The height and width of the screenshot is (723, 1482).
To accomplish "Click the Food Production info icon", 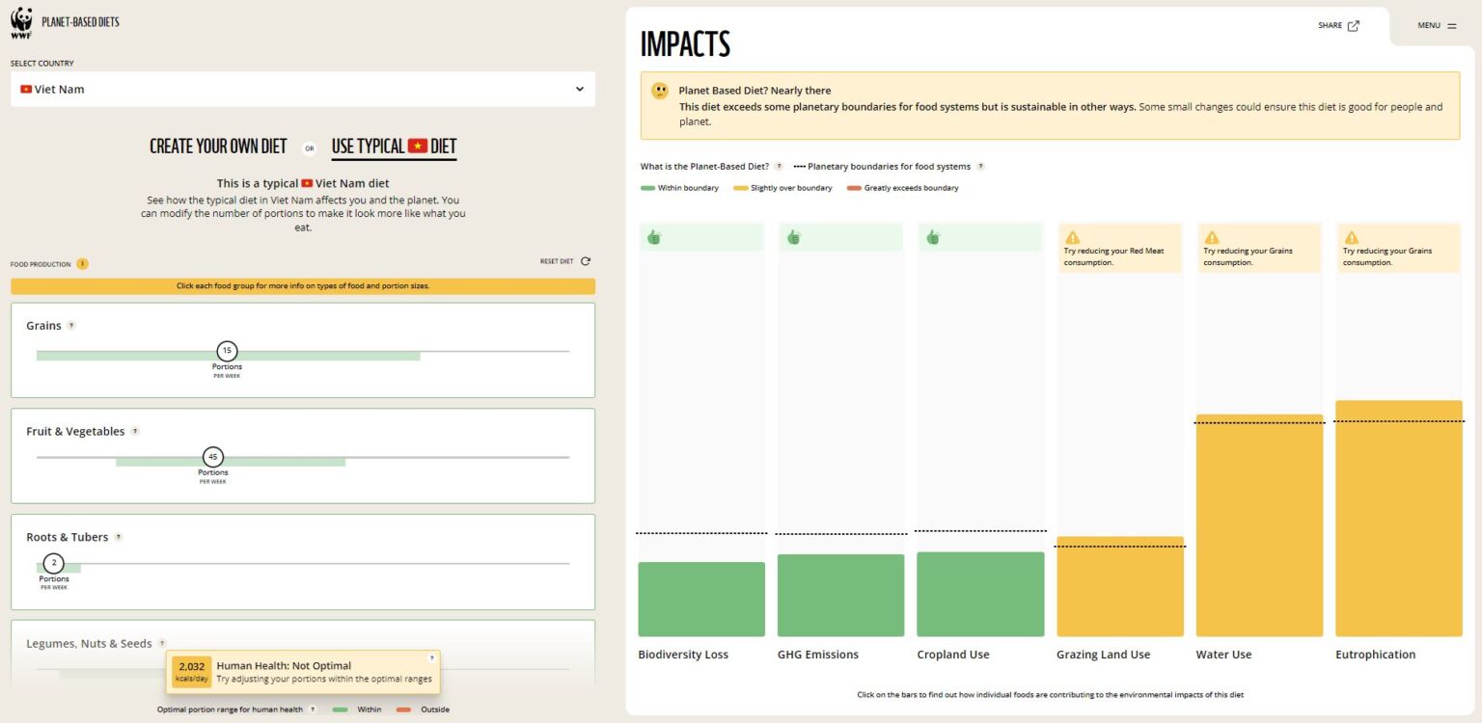I will (x=82, y=264).
